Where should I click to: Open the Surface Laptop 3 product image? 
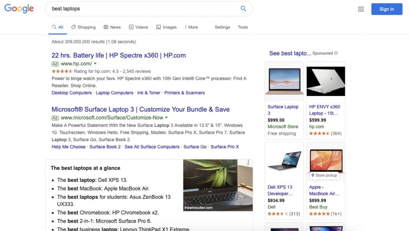click(x=284, y=81)
